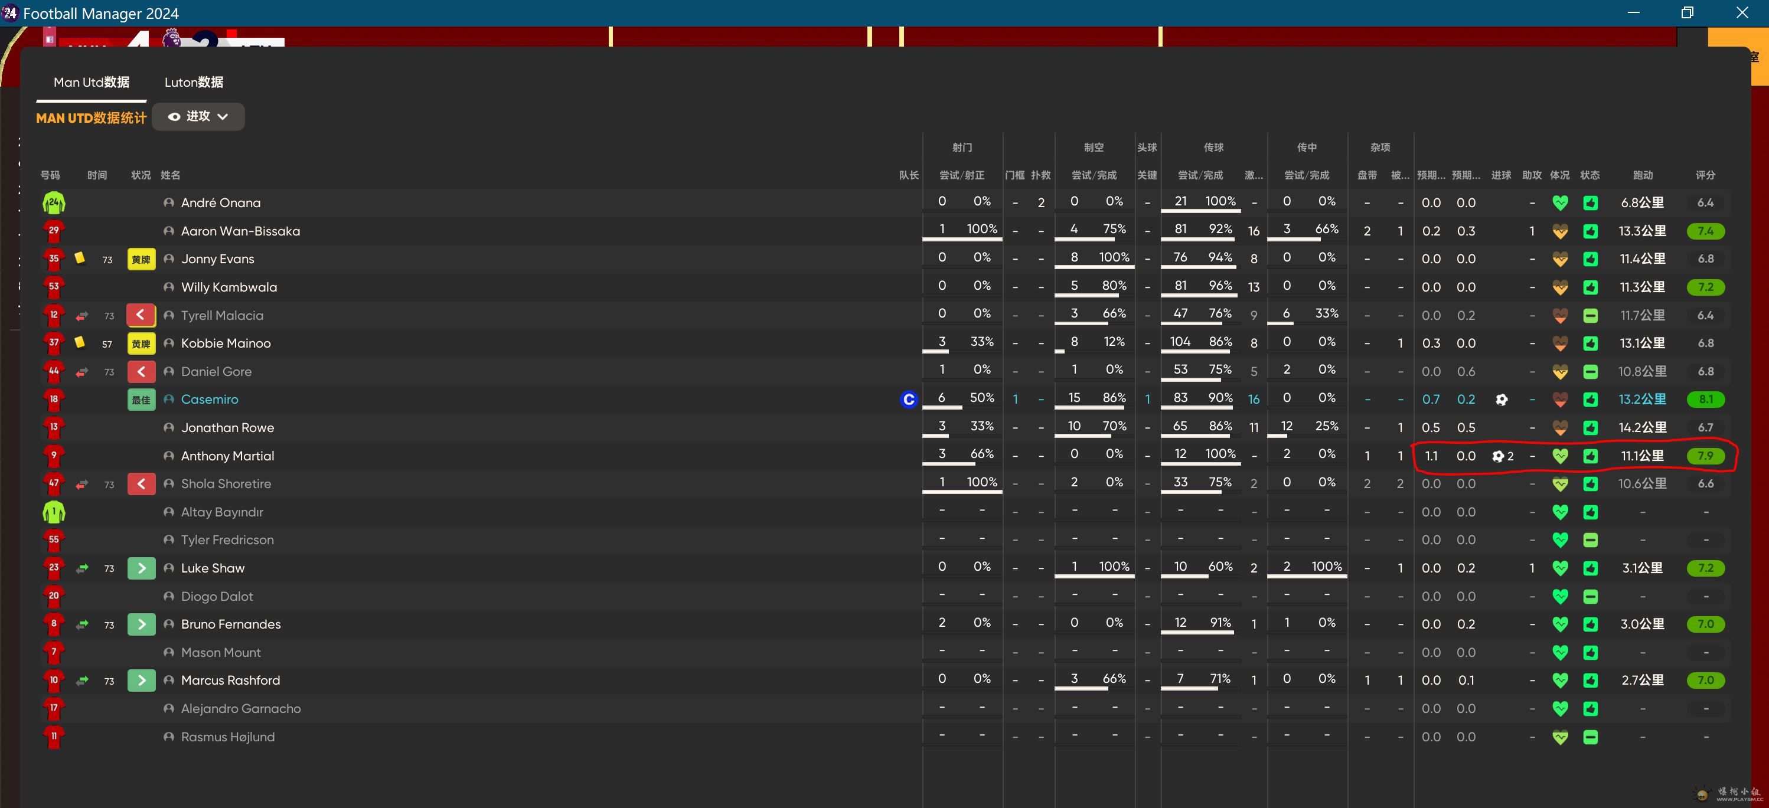Click the eye icon in the view selector

[174, 117]
